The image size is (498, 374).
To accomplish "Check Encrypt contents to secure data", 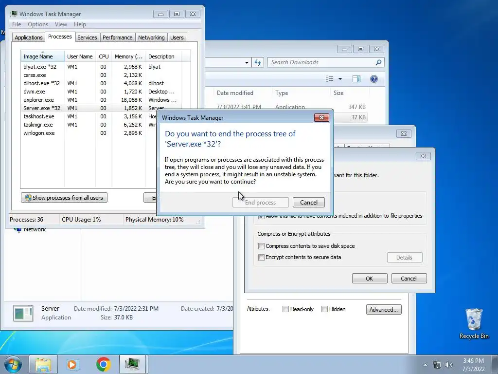I will (261, 257).
